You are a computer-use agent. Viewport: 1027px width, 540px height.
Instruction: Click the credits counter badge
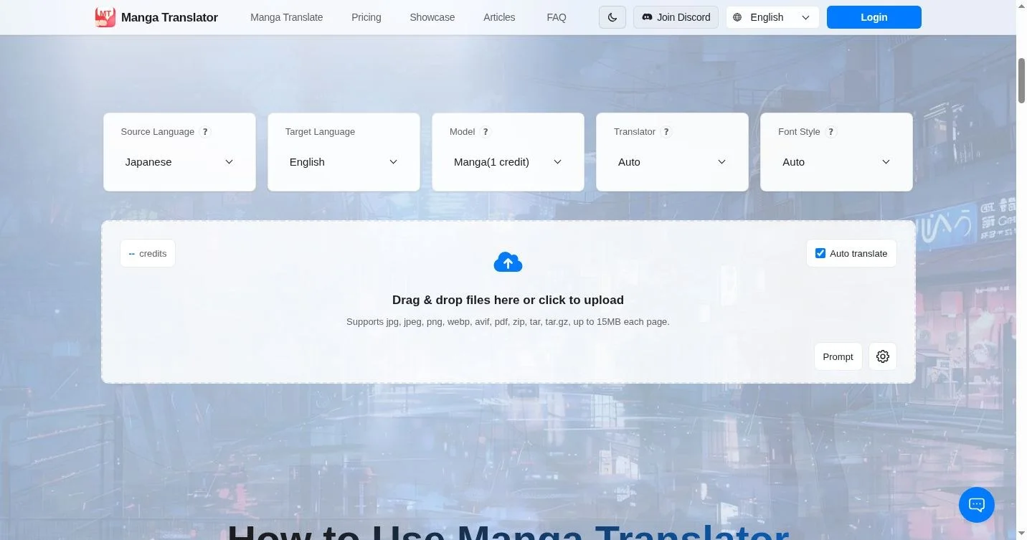(x=148, y=253)
